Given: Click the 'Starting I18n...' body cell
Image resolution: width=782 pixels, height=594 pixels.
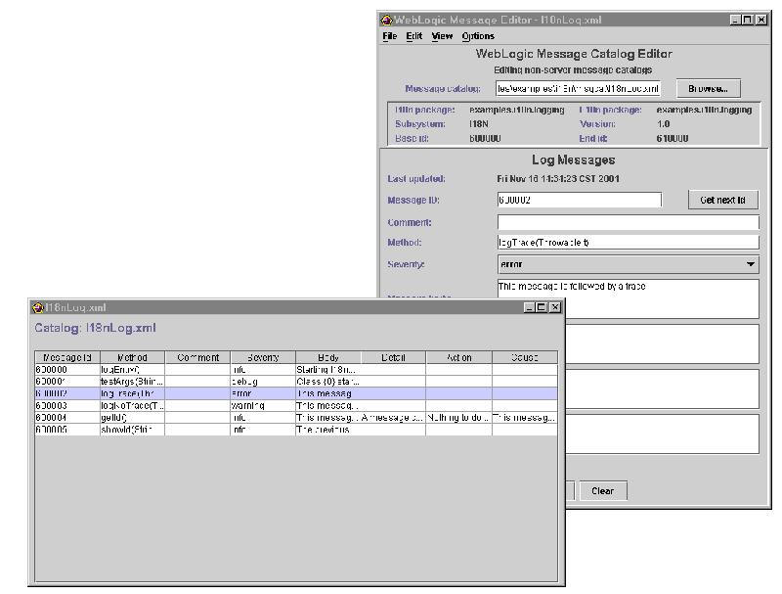Looking at the screenshot, I should pyautogui.click(x=328, y=369).
